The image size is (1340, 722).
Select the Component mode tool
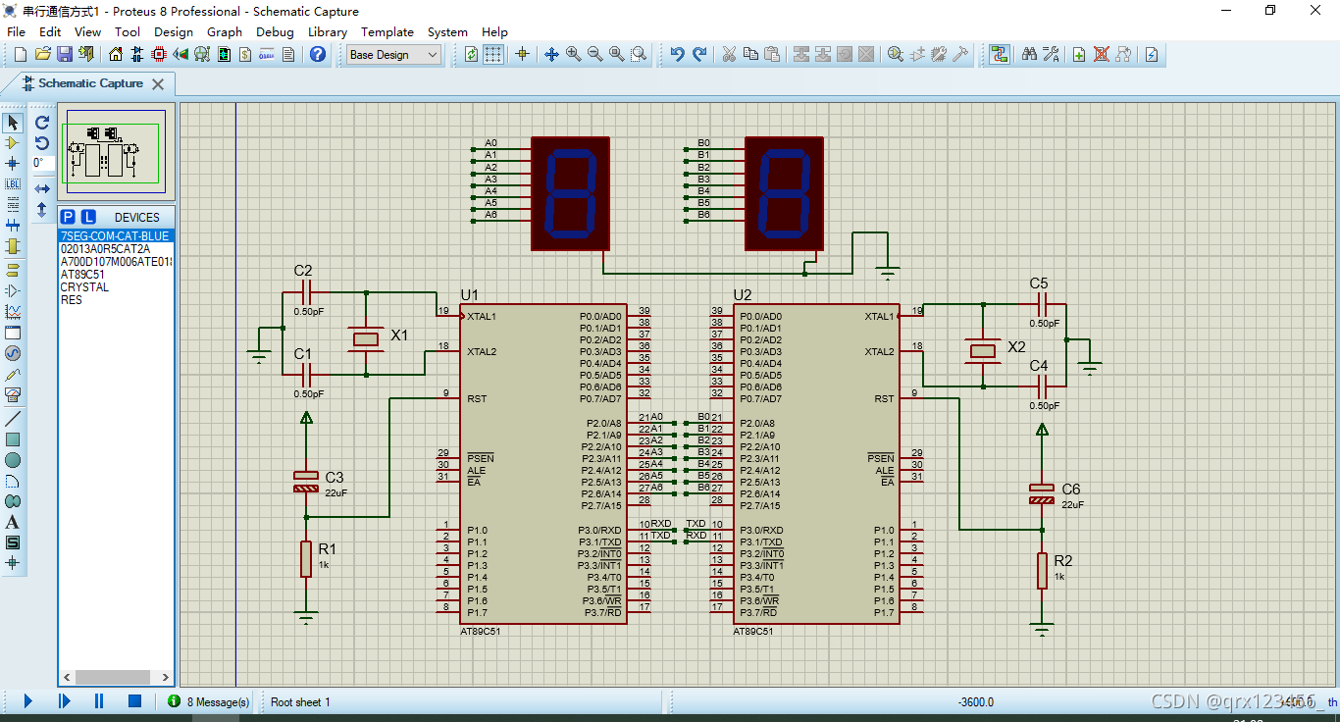(x=13, y=143)
